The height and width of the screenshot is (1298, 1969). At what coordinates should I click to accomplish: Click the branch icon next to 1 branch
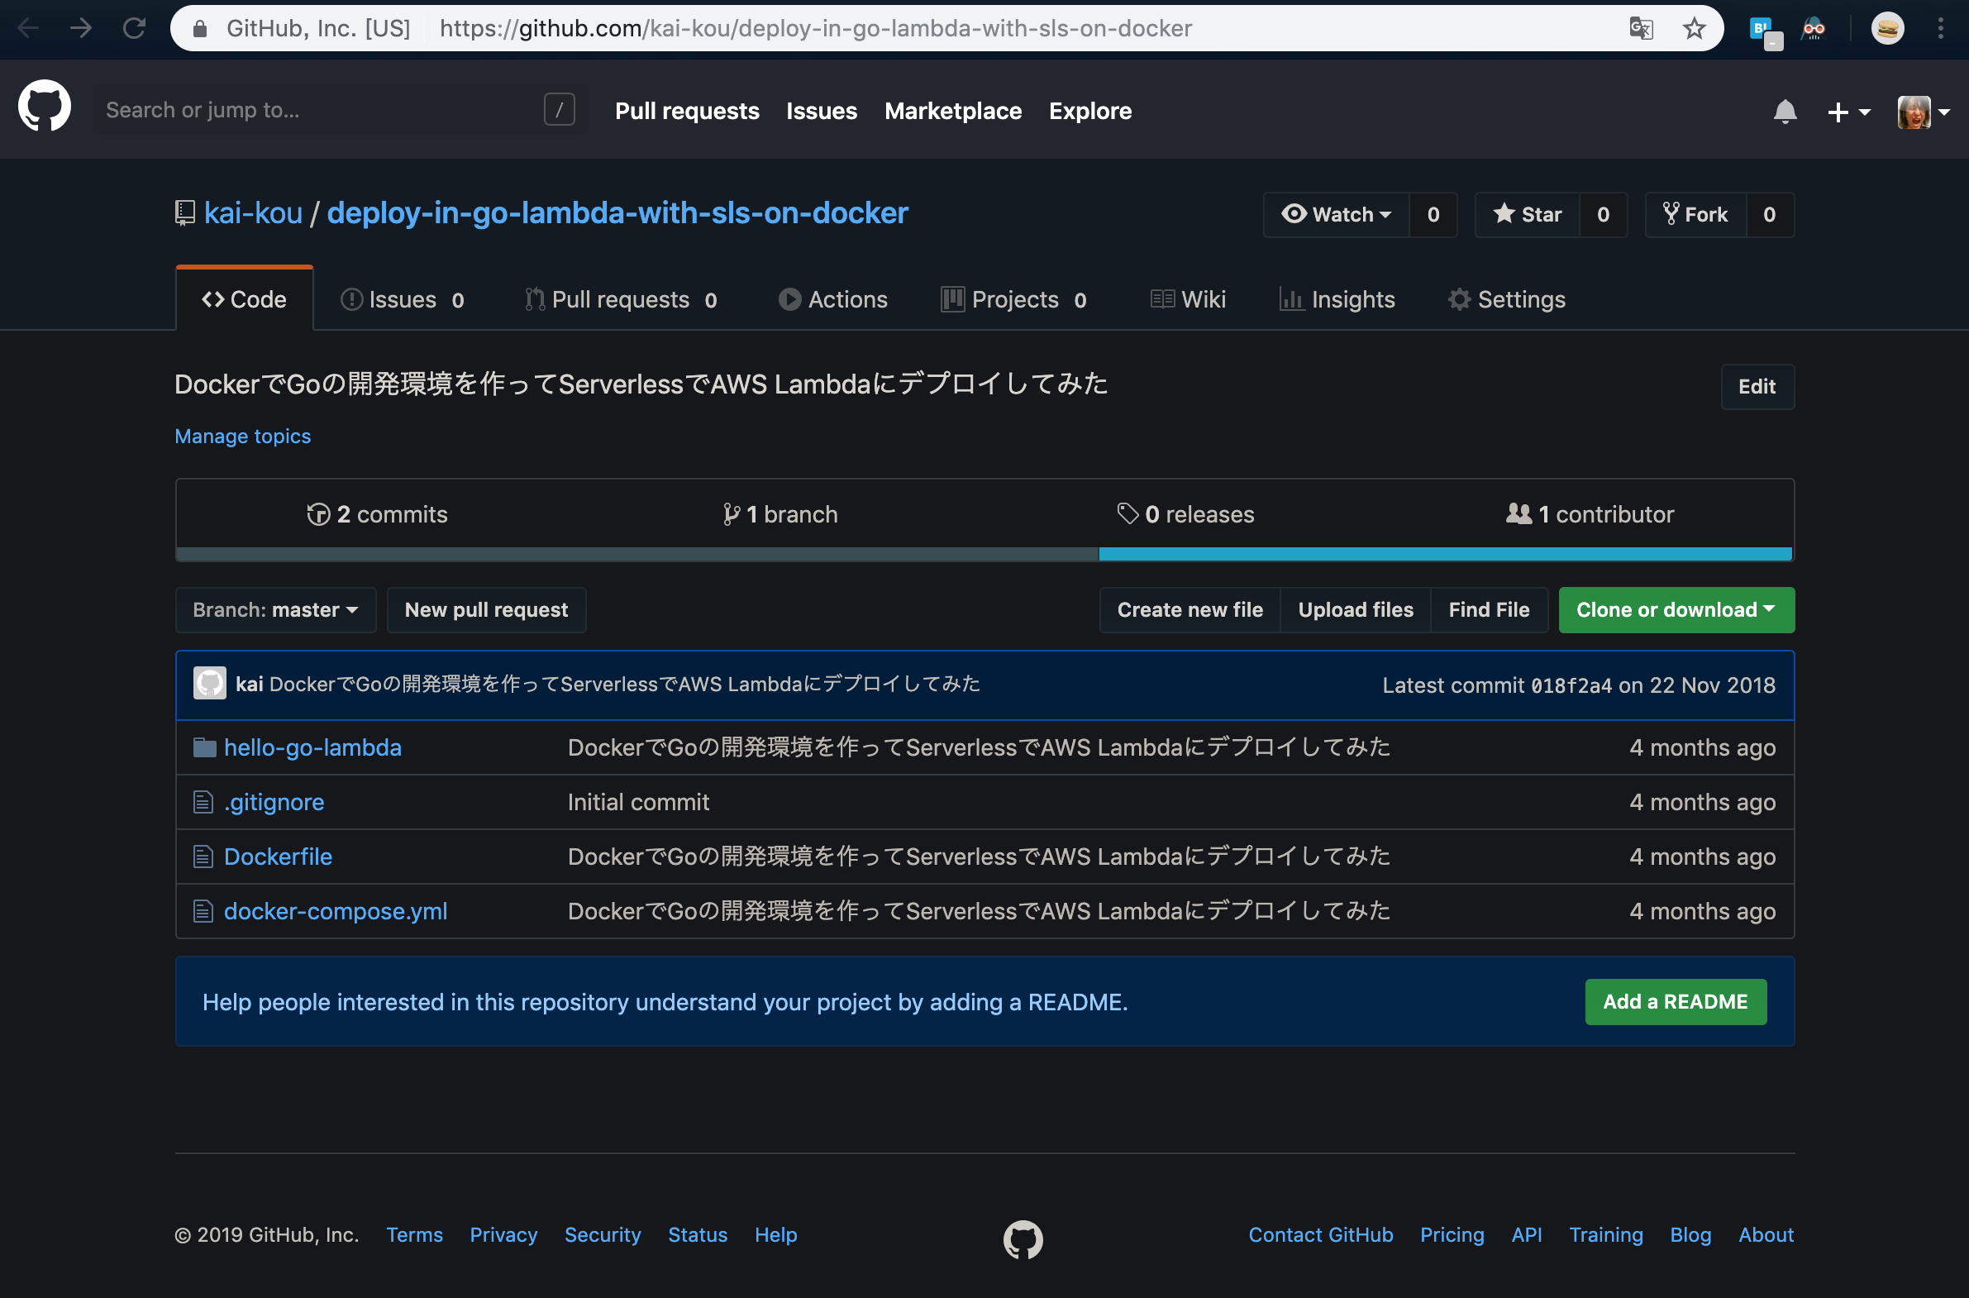click(x=732, y=513)
